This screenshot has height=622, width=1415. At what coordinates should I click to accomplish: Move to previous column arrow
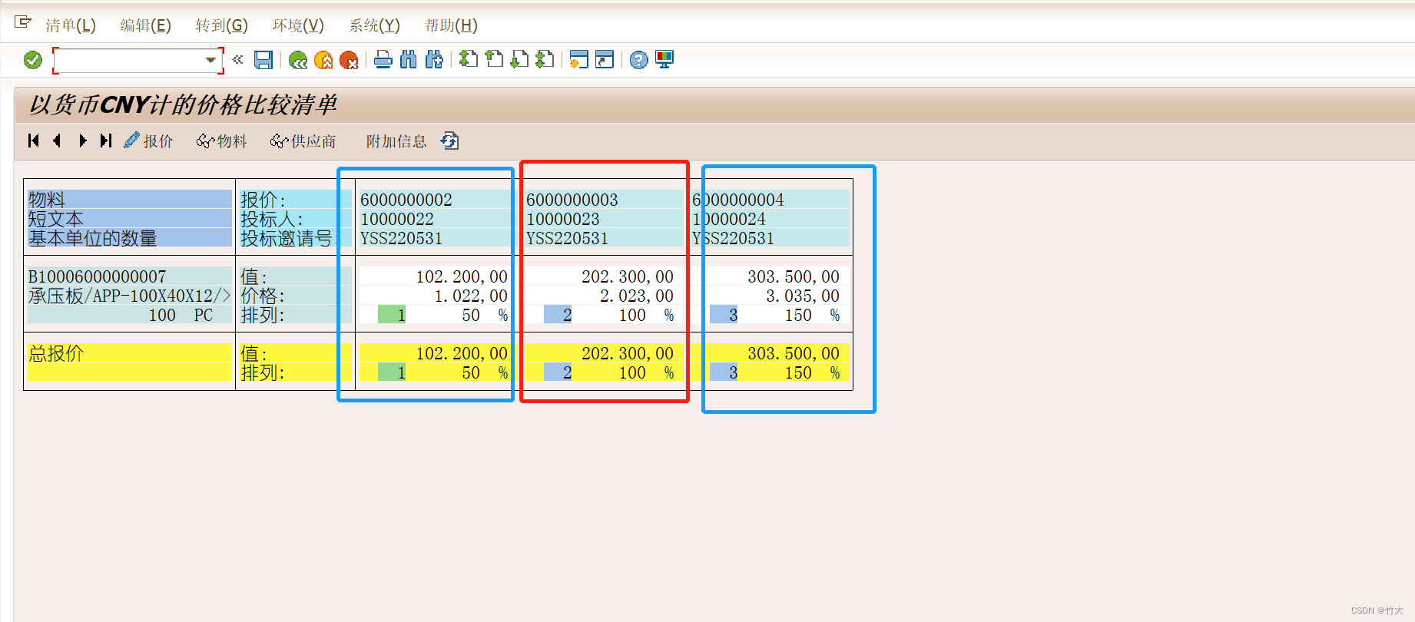click(x=57, y=141)
